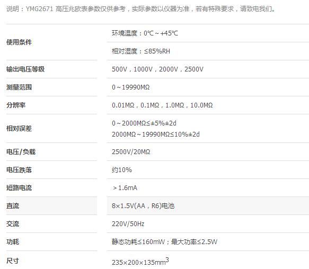Click the 分辨率 row label

(16, 105)
